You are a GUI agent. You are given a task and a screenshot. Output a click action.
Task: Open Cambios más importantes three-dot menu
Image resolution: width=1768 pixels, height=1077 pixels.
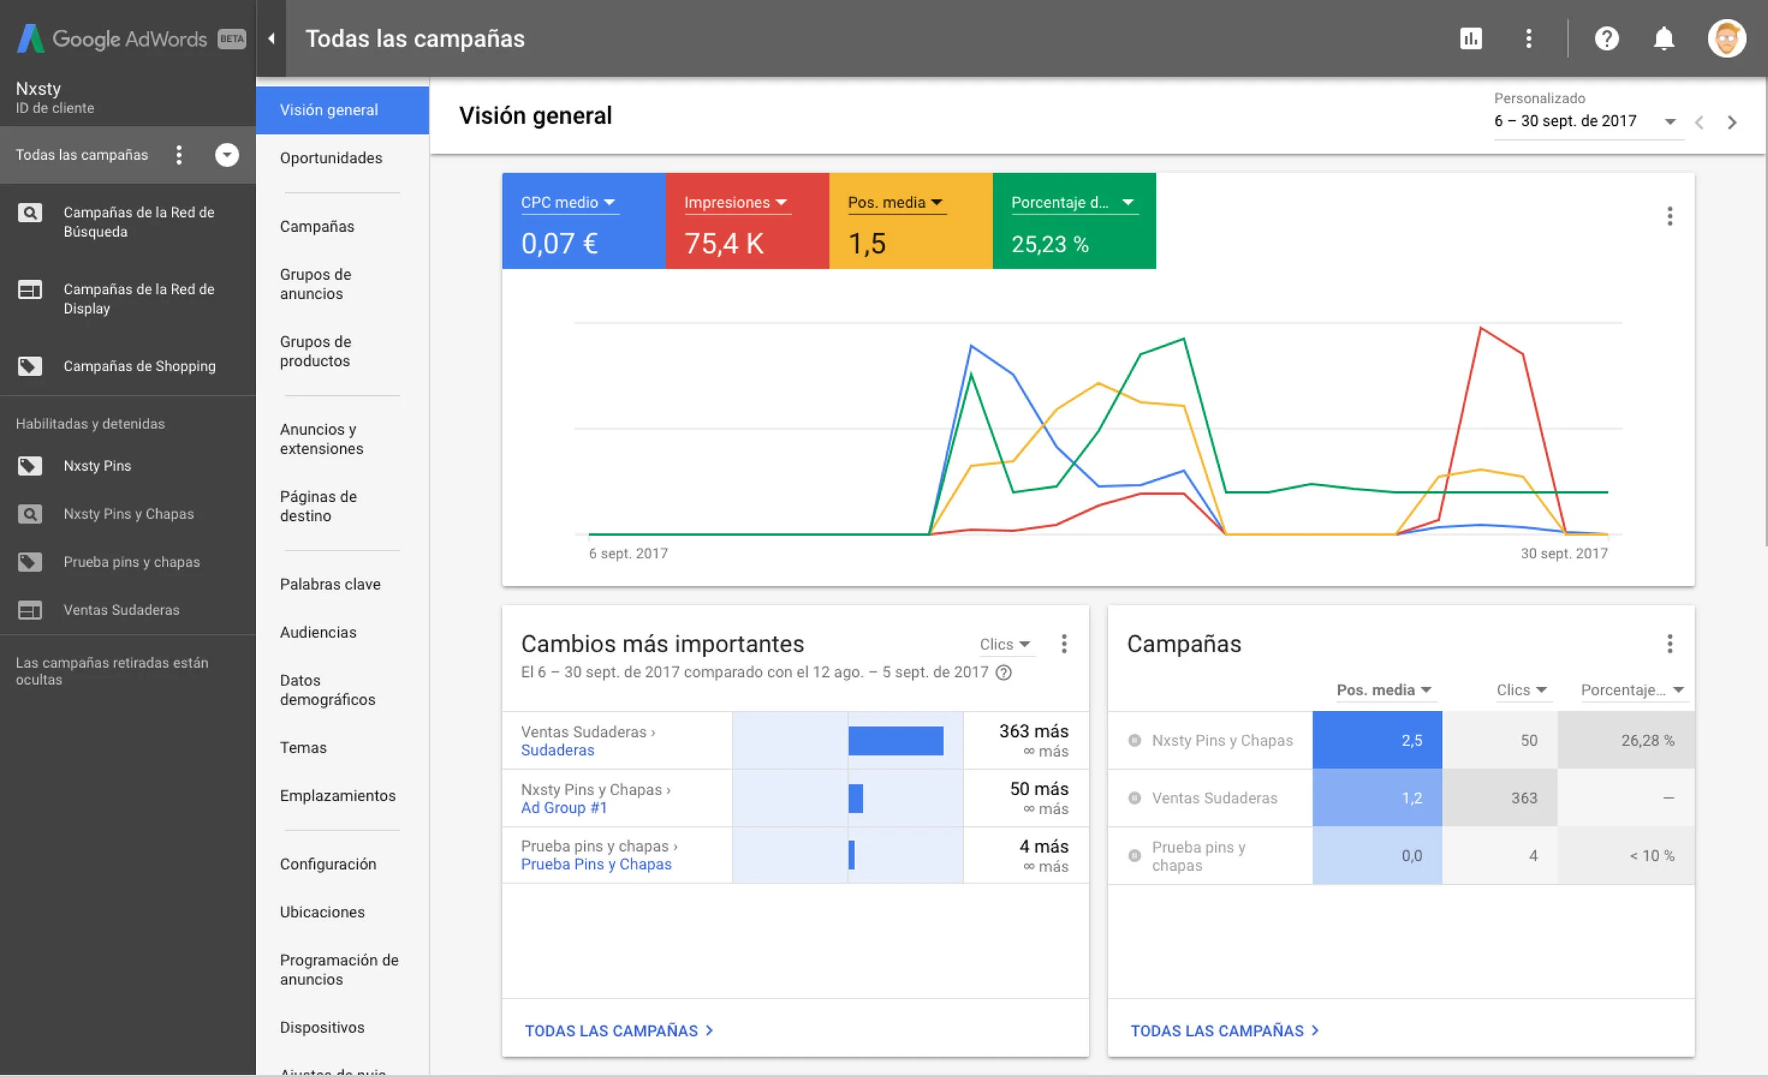[1064, 644]
